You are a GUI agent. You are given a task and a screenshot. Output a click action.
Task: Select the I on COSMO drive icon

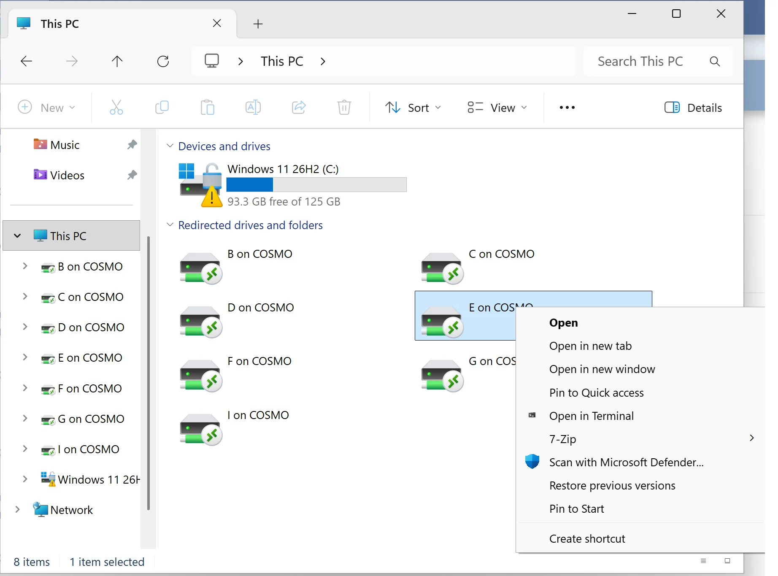pos(201,430)
